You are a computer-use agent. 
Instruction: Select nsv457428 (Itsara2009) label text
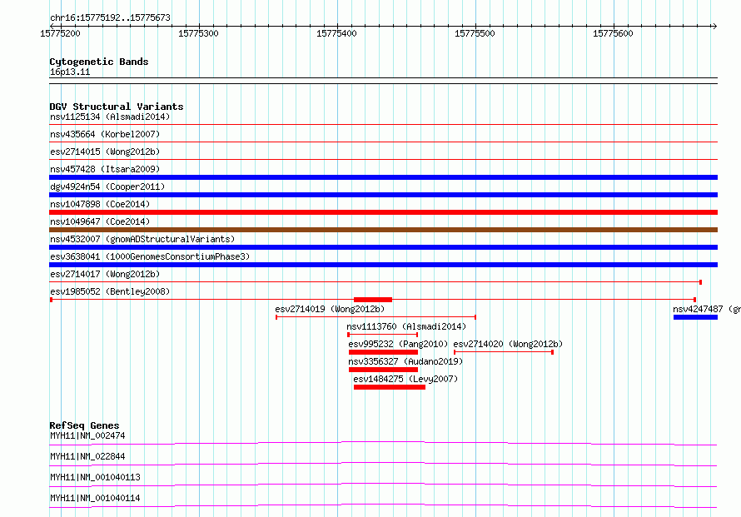pos(105,169)
